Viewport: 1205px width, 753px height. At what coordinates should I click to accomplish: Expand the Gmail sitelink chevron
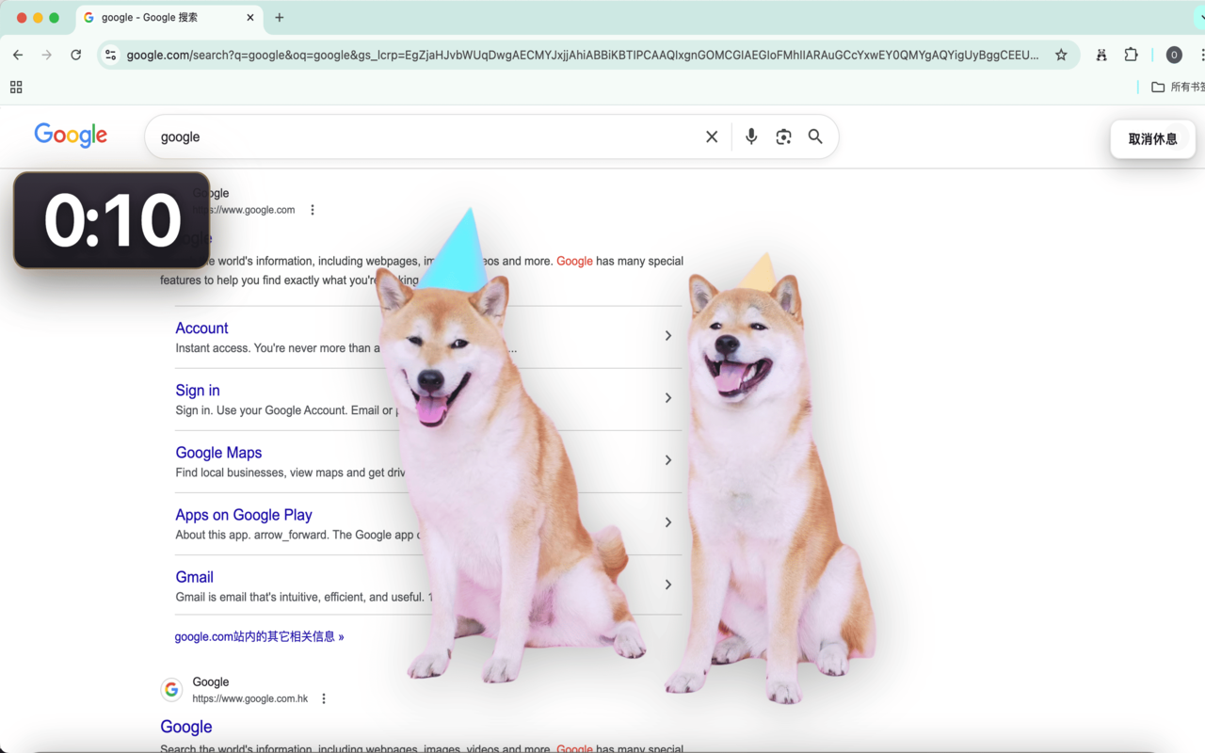pyautogui.click(x=668, y=585)
